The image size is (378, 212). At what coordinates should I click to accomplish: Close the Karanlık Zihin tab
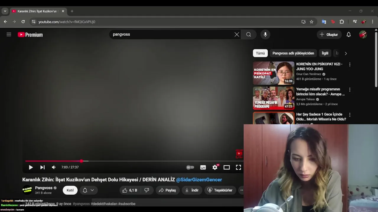coord(63,11)
